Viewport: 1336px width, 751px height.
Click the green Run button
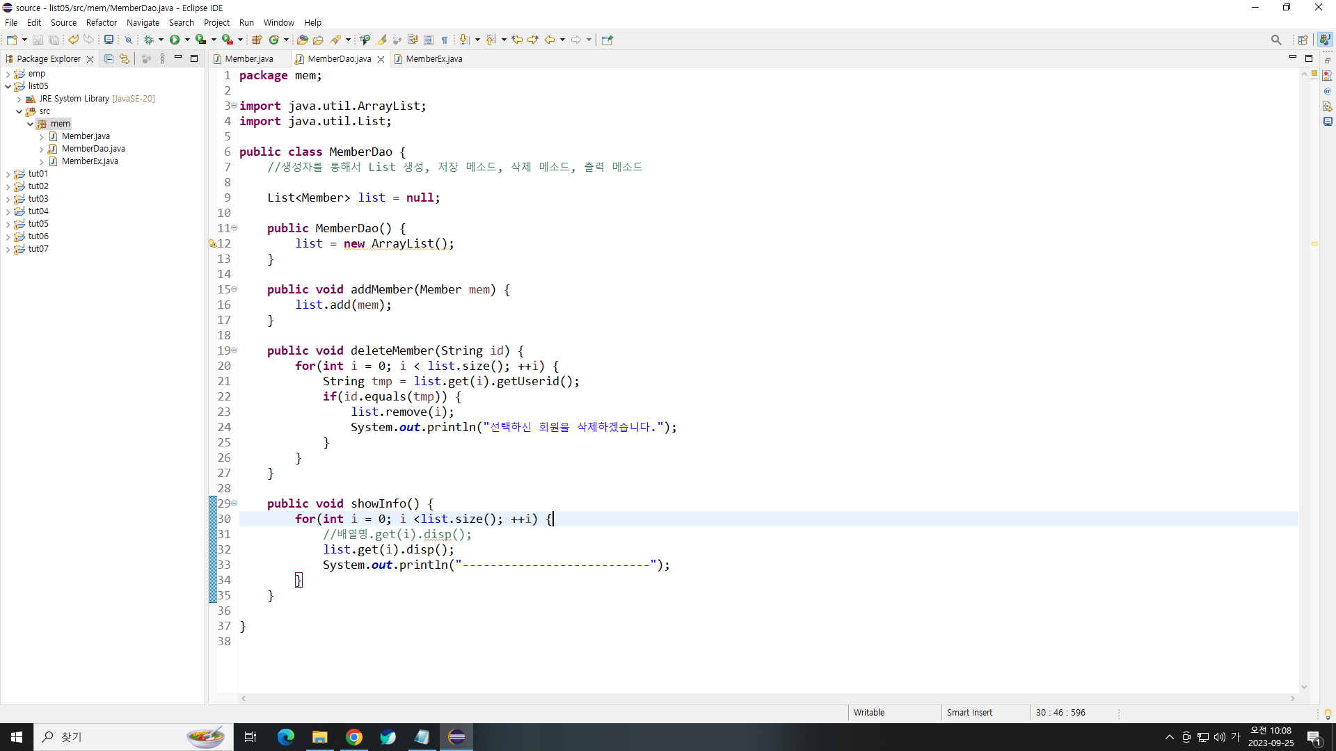tap(175, 40)
